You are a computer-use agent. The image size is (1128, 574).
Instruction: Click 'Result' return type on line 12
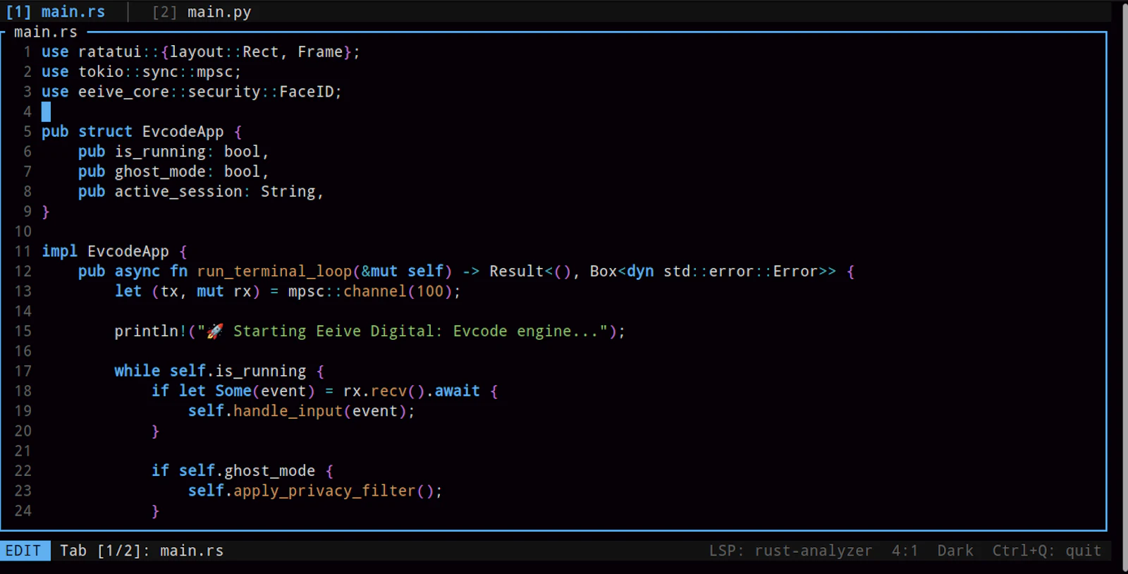(x=517, y=271)
